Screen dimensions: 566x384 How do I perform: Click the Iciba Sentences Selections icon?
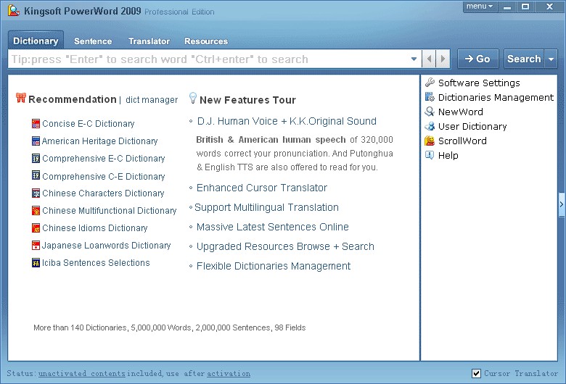pyautogui.click(x=36, y=262)
